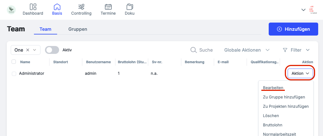Click the Basis home icon
This screenshot has width=323, height=136.
point(57,7)
